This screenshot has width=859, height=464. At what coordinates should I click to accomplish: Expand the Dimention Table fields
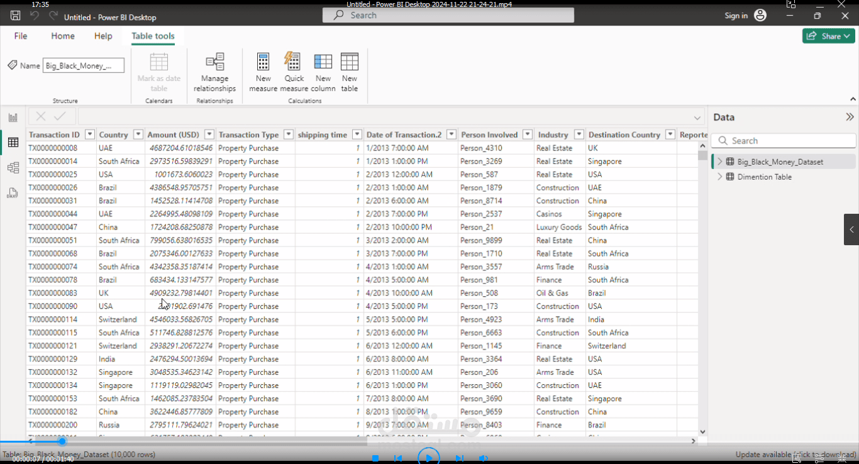pyautogui.click(x=720, y=177)
